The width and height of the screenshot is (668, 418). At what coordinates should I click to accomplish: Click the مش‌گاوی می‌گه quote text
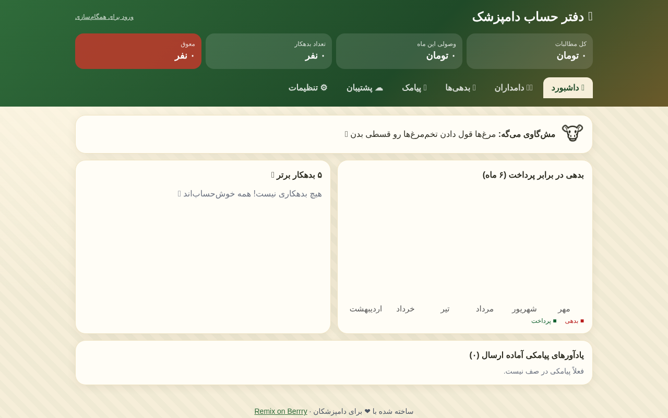click(x=450, y=134)
